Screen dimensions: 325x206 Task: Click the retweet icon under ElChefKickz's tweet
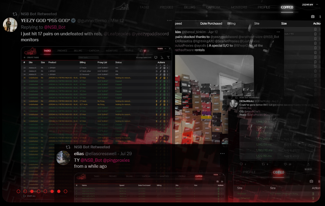point(263,164)
